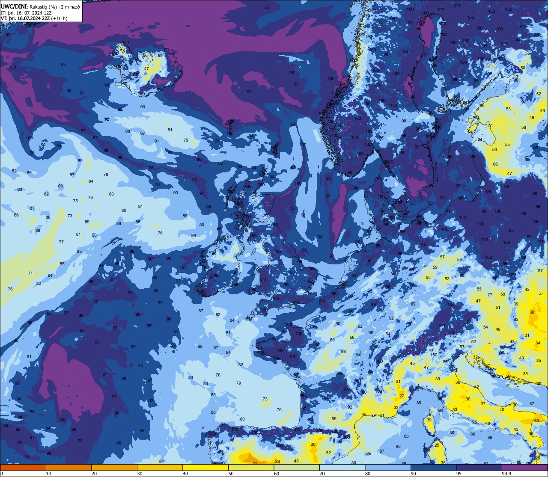Click the 'VT: þri. 16.07.2024 22Z (+10 h)' line

click(x=34, y=19)
